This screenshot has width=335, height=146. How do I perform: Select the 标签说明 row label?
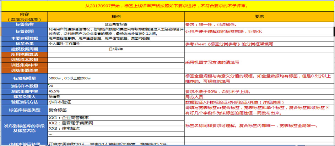point(25,32)
